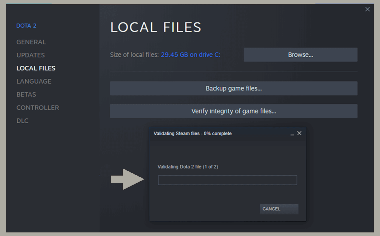The height and width of the screenshot is (236, 380).
Task: Switch to the BETAS section
Action: 26,94
